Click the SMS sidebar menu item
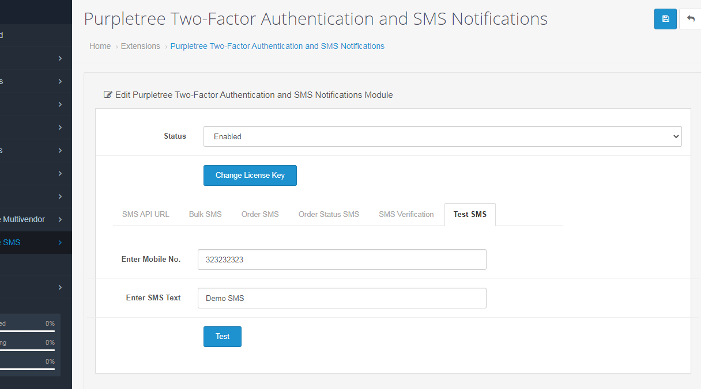The width and height of the screenshot is (701, 389). (36, 242)
